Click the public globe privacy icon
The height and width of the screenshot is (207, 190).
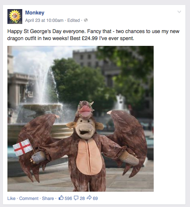[86, 20]
